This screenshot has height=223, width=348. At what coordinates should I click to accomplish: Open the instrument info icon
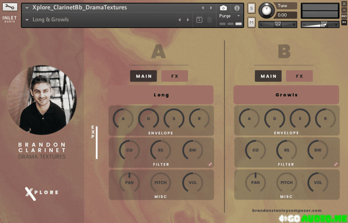point(237,8)
